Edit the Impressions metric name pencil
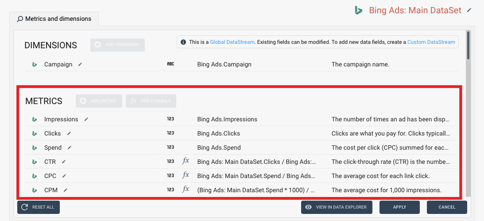The width and height of the screenshot is (484, 221). pos(86,119)
